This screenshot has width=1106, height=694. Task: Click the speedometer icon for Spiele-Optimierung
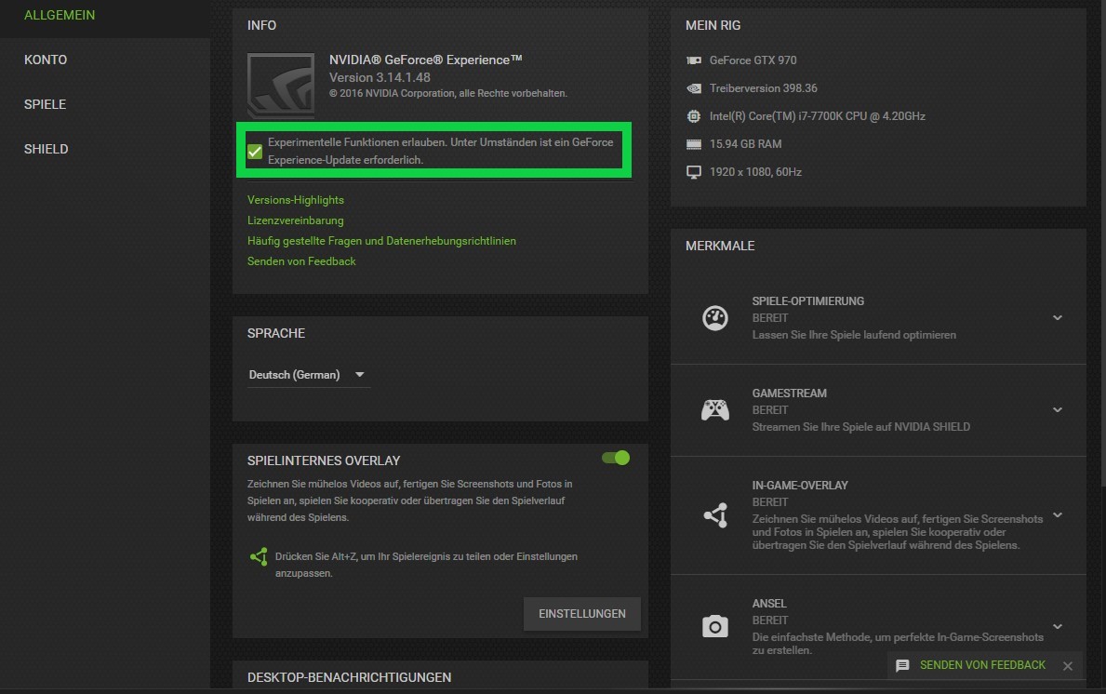(x=715, y=318)
